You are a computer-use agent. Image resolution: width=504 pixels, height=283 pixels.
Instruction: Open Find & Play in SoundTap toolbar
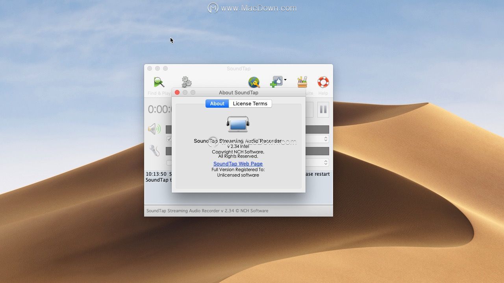tap(159, 86)
